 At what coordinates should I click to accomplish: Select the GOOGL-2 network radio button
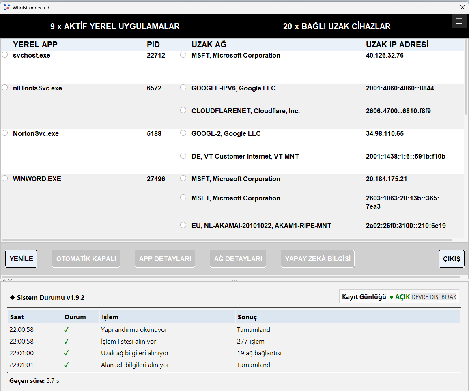(x=183, y=133)
